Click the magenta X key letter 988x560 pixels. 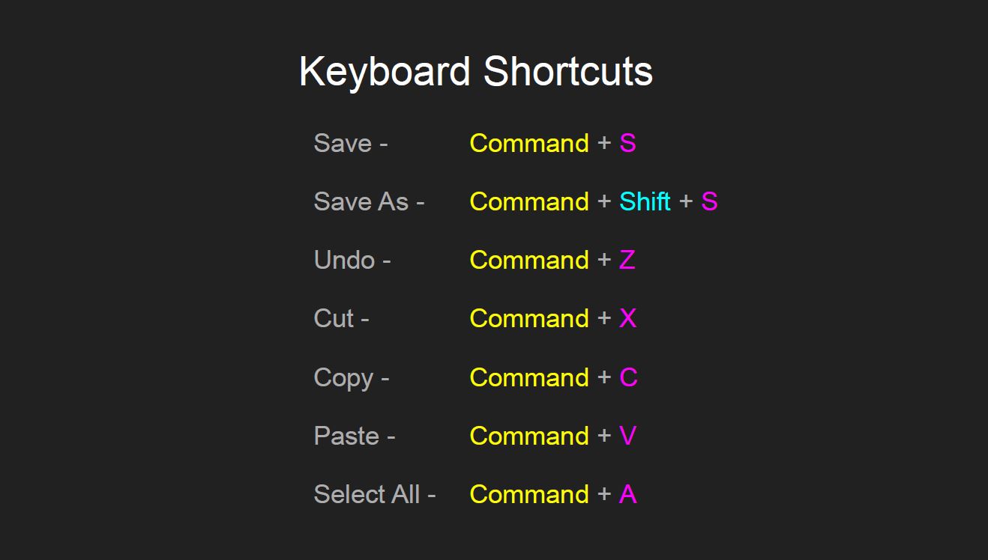coord(627,318)
